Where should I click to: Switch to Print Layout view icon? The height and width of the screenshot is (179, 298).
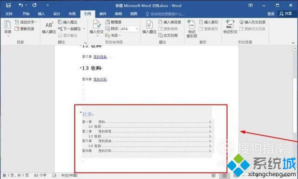(224, 176)
